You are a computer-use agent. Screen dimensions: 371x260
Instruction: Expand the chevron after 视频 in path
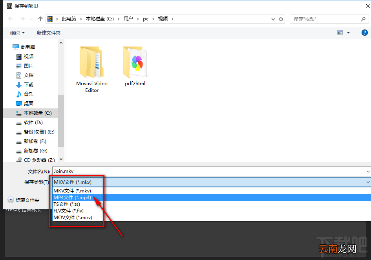pos(172,19)
